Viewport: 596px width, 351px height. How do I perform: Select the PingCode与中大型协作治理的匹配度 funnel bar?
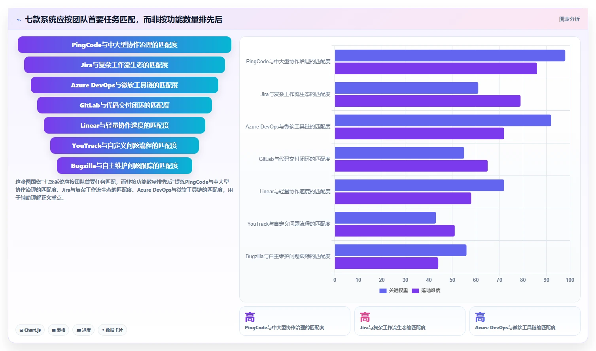[125, 45]
